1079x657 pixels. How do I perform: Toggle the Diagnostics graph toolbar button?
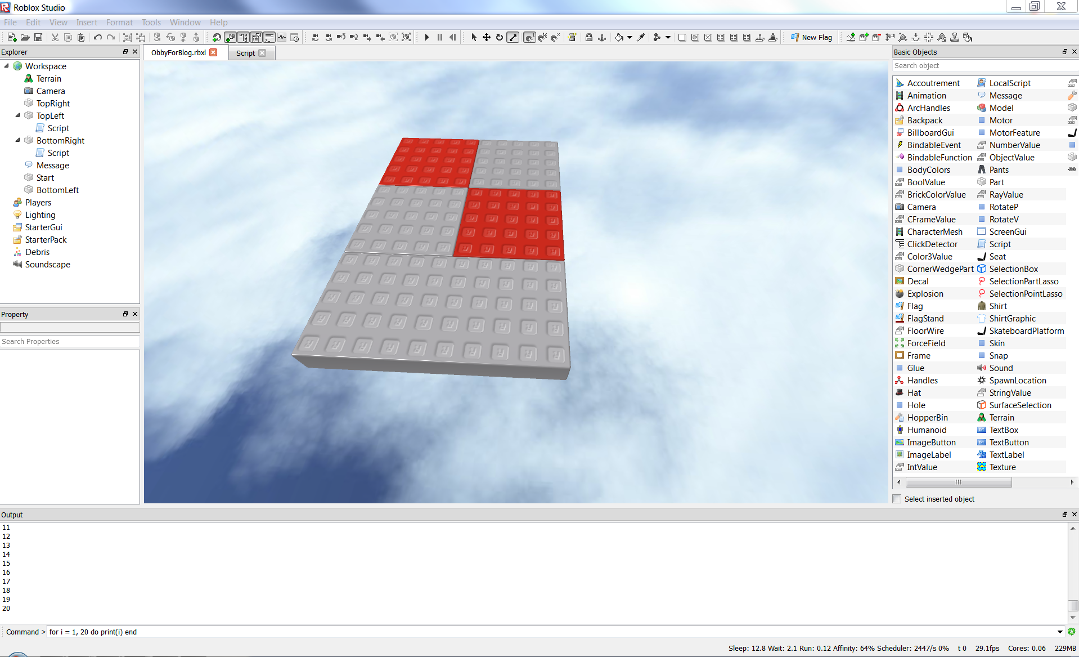click(282, 37)
